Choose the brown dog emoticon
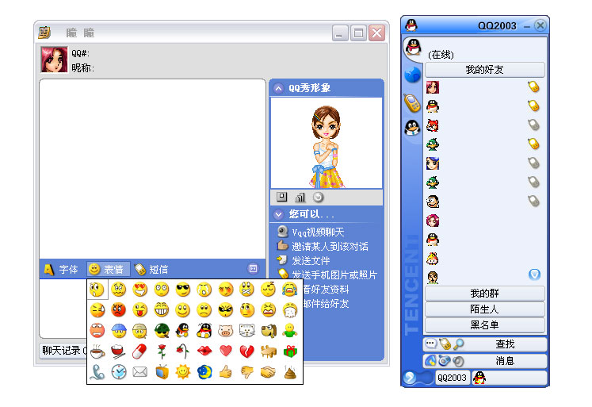This screenshot has width=592, height=407. point(269,331)
